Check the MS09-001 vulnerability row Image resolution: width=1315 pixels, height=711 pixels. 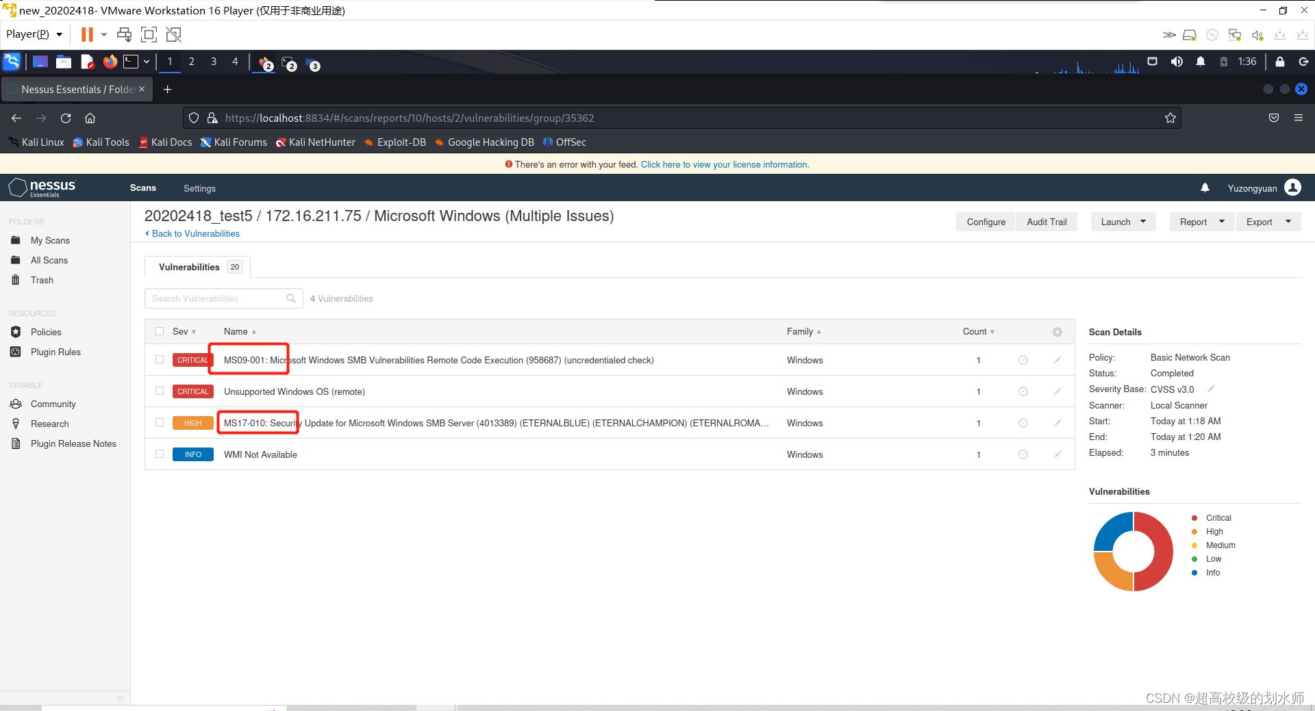click(x=160, y=359)
